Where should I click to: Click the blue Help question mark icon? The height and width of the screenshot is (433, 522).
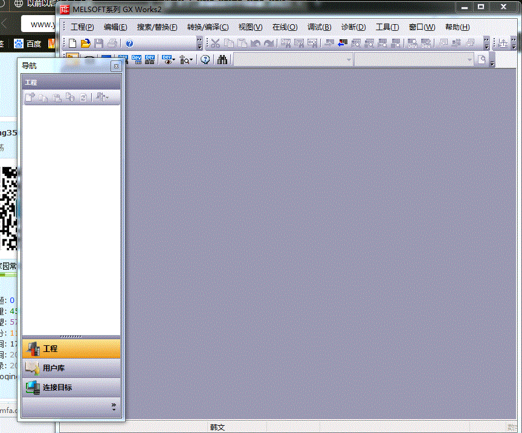129,44
